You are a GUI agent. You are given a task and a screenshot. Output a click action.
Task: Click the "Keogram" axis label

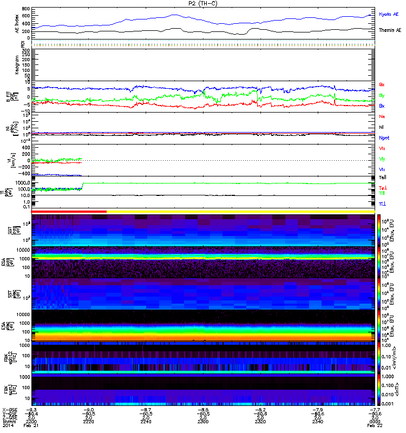[17, 64]
